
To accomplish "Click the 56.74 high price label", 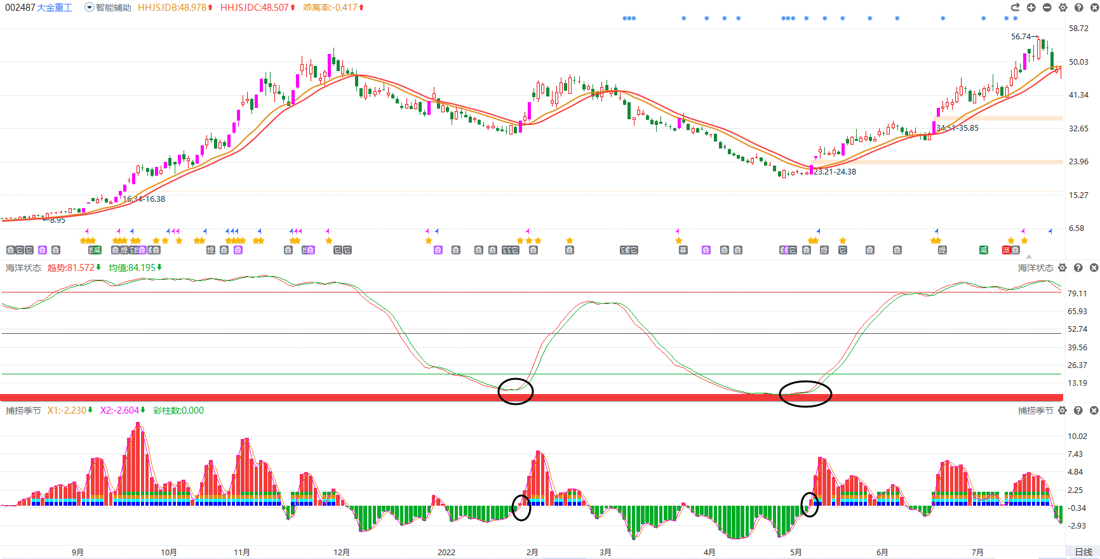I will click(1021, 37).
